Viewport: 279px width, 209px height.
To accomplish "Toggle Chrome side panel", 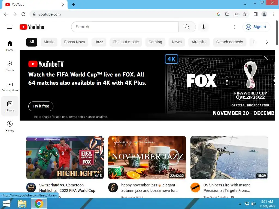I will [x=256, y=14].
